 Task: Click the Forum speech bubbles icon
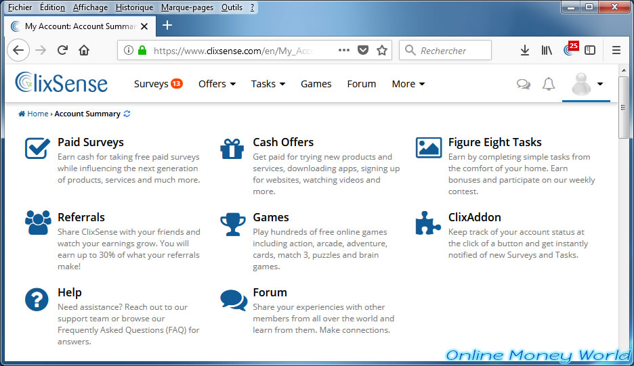click(234, 300)
